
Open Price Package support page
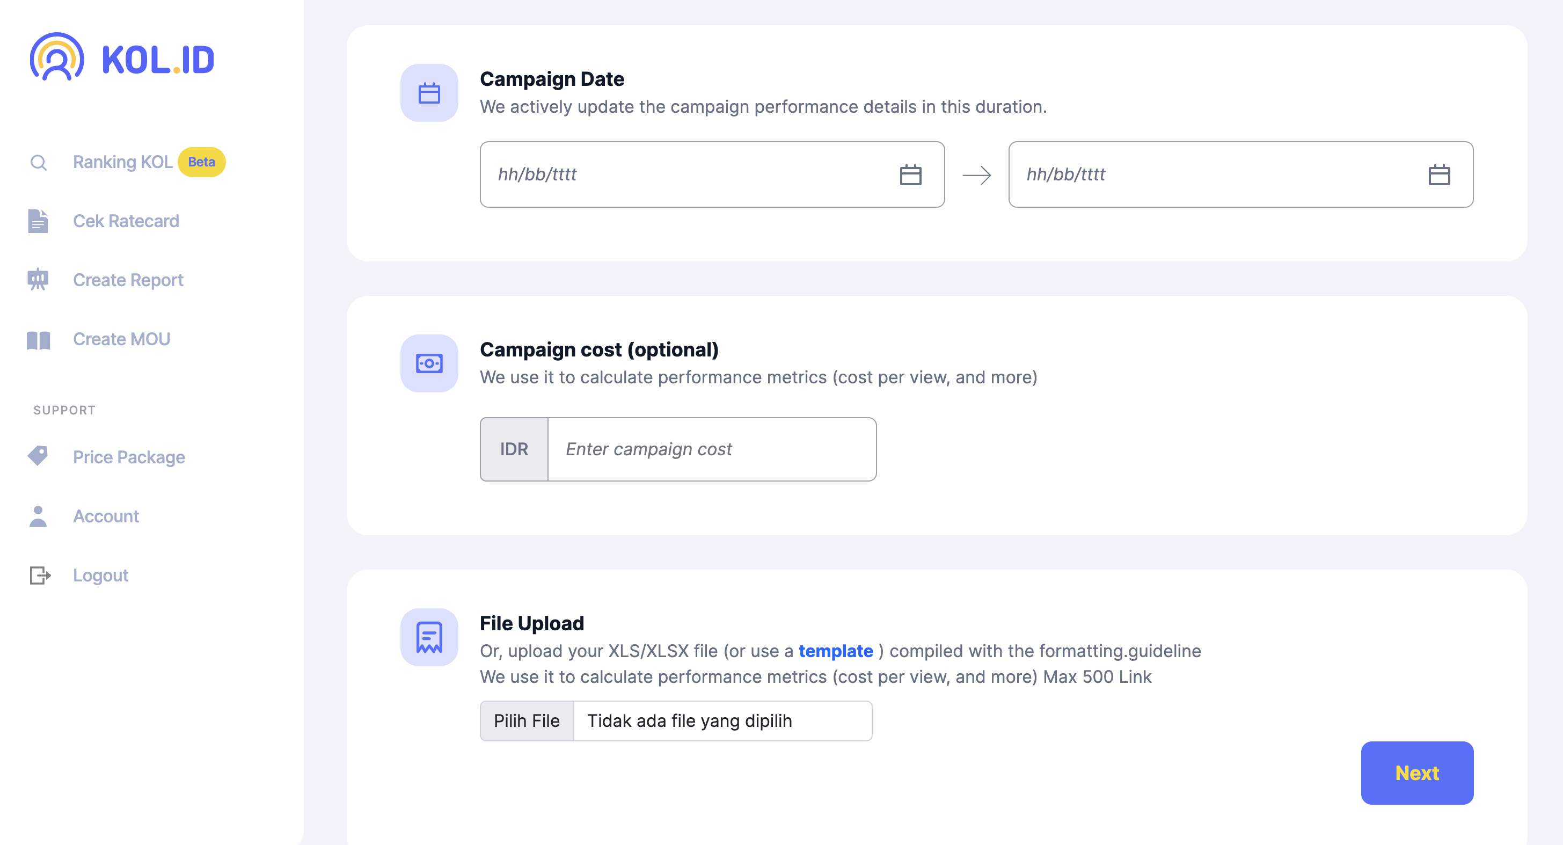point(129,457)
